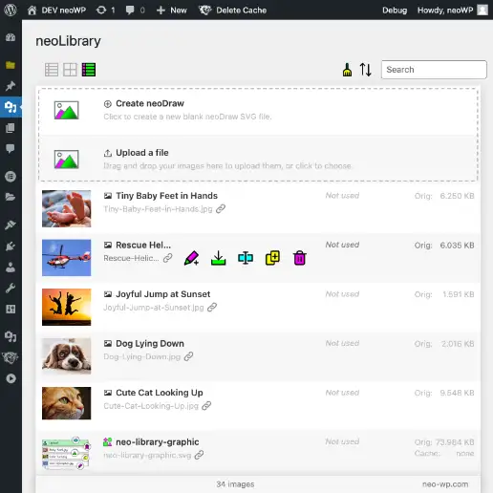Open the comments bubble in admin bar
The image size is (493, 493).
tap(135, 11)
